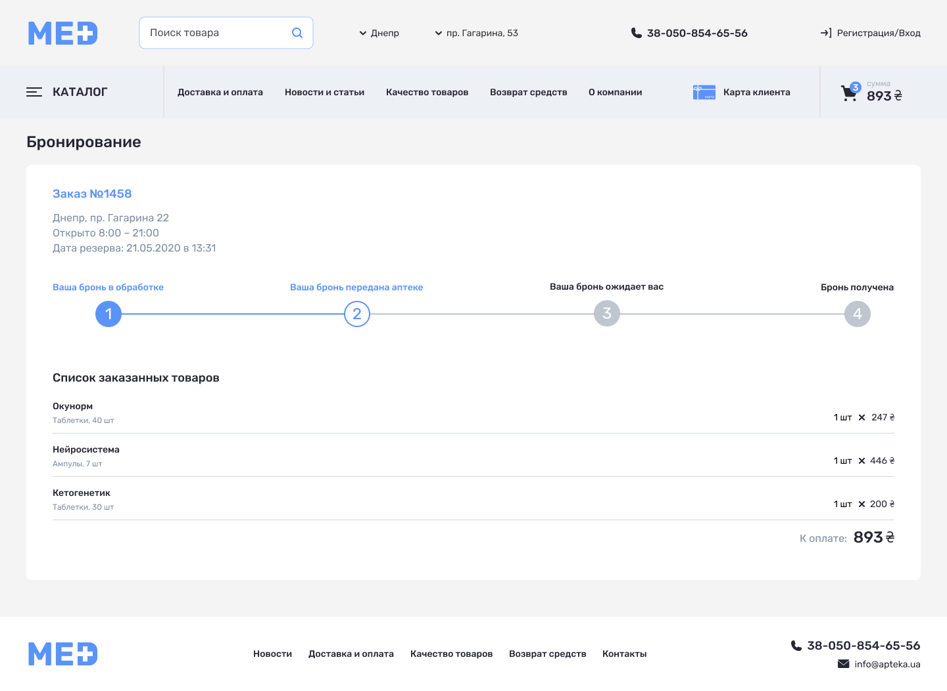
Task: Click Ваша бронь ожидает вас label
Action: tap(607, 286)
